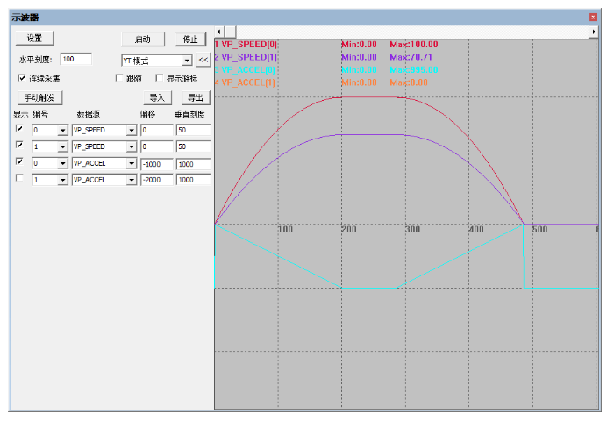Uncheck display for VP_ACCEL row with offset -1000

coord(19,161)
